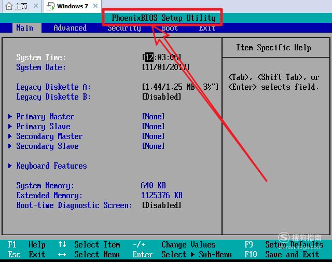Image resolution: width=332 pixels, height=262 pixels.
Task: Click the Extended Memory label
Action: click(x=49, y=195)
